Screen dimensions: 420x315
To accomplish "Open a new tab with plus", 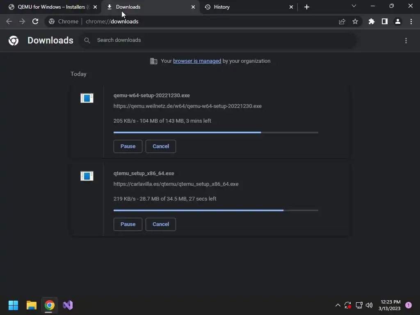I will [307, 7].
